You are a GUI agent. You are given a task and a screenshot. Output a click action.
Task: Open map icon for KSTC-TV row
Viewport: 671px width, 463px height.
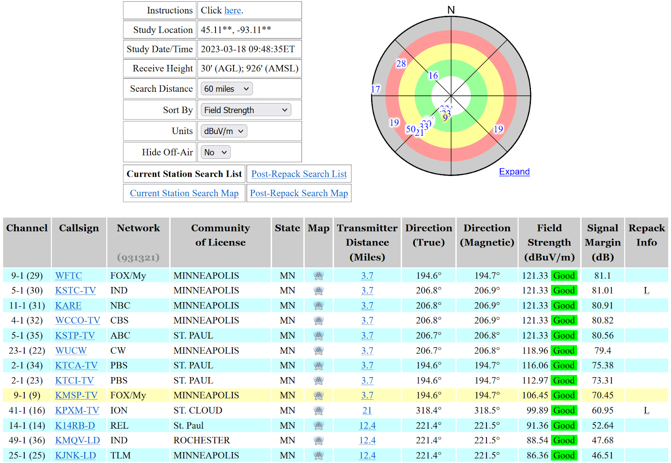coord(319,290)
